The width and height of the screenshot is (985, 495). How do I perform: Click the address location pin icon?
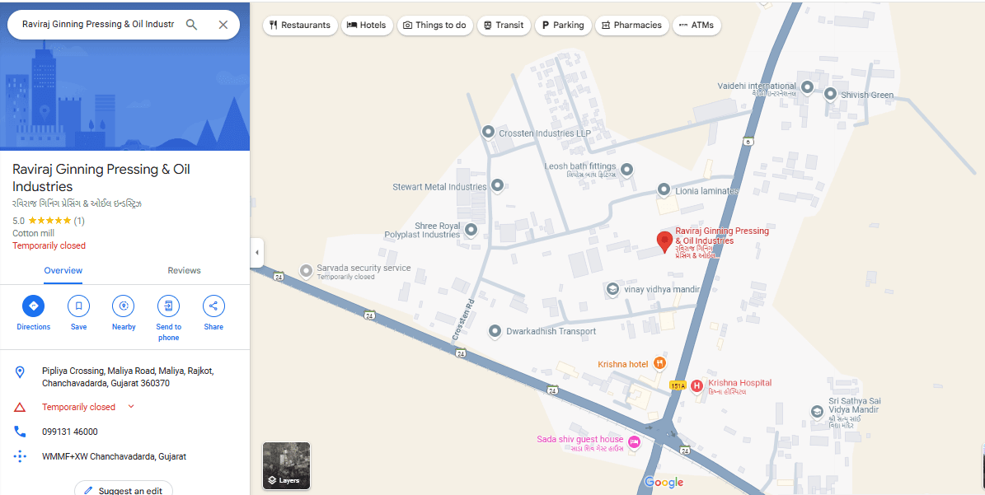pyautogui.click(x=20, y=372)
